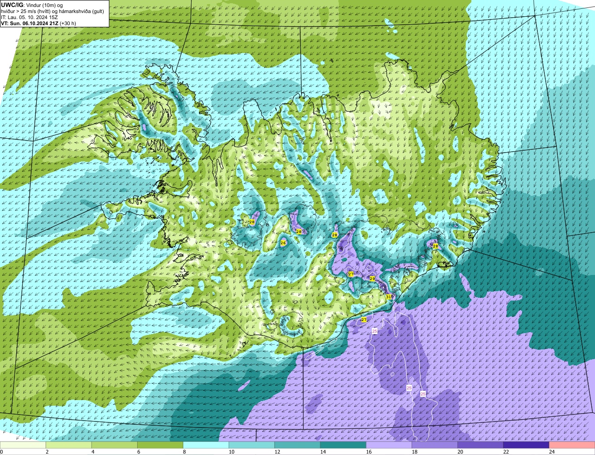
Task: Select the 20–22 m/s violet legend swatch
Action: 481,445
